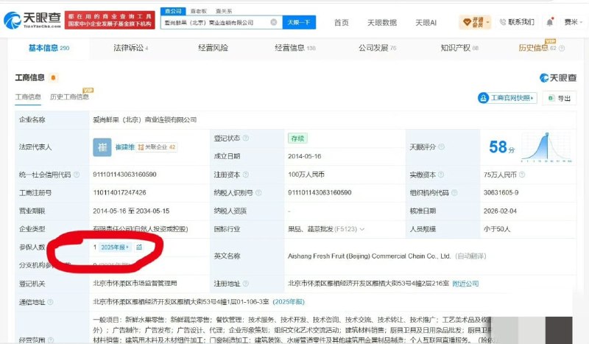589x344 pixels.
Task: Select the 历史工商信息 sub-tab
Action: pyautogui.click(x=69, y=97)
